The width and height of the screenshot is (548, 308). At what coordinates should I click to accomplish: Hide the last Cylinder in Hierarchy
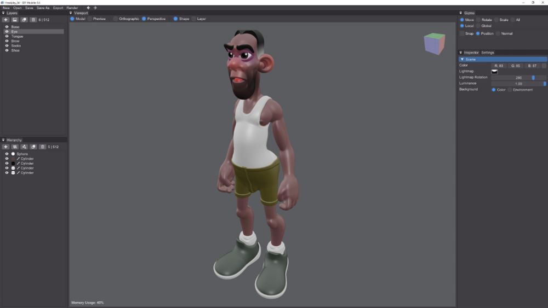(x=7, y=173)
